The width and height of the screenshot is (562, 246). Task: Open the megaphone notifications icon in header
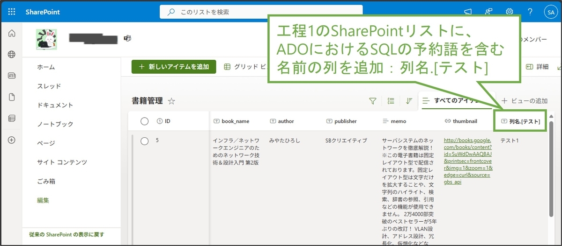click(x=467, y=12)
